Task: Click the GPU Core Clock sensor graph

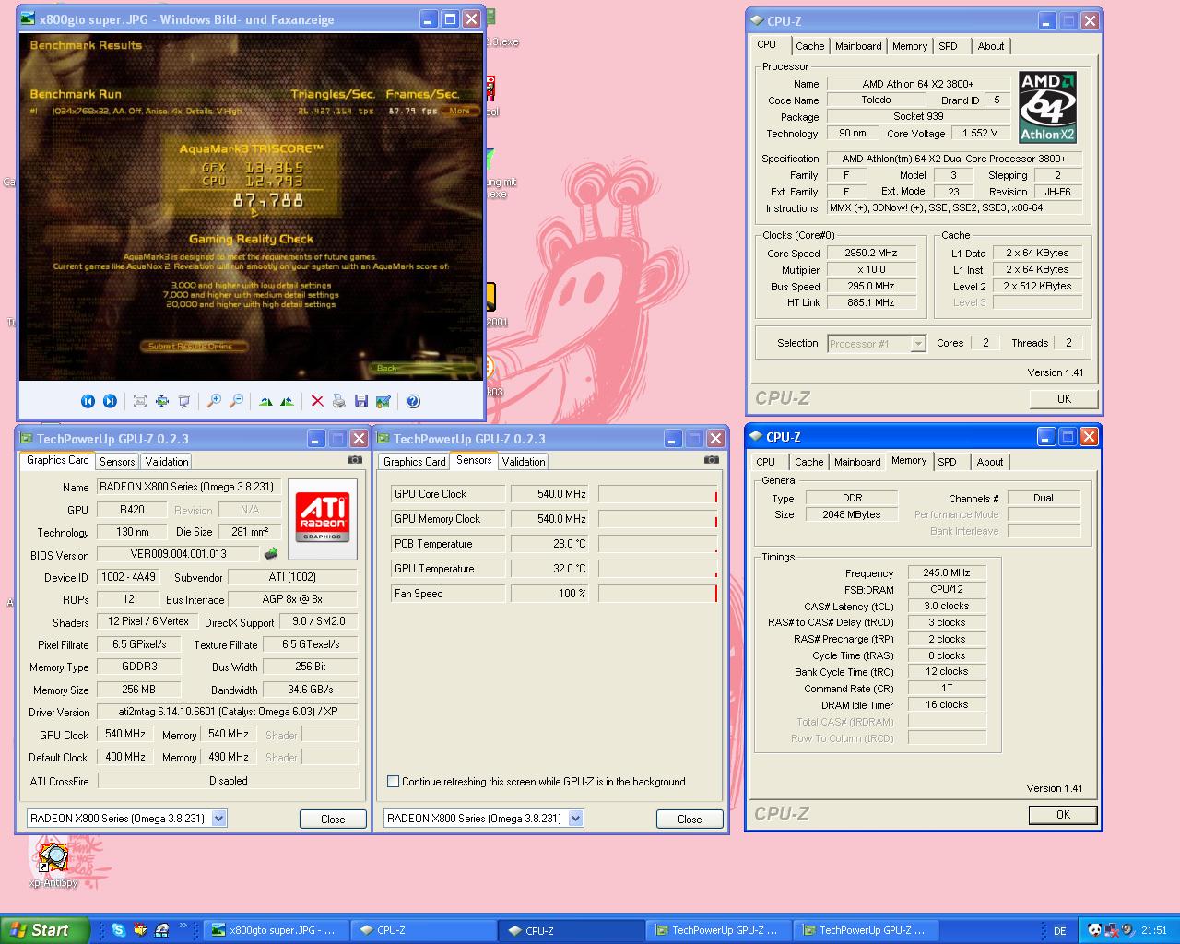Action: [x=657, y=494]
